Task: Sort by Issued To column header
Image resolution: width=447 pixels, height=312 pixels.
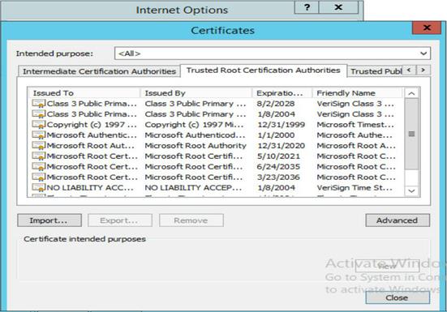Action: point(84,93)
